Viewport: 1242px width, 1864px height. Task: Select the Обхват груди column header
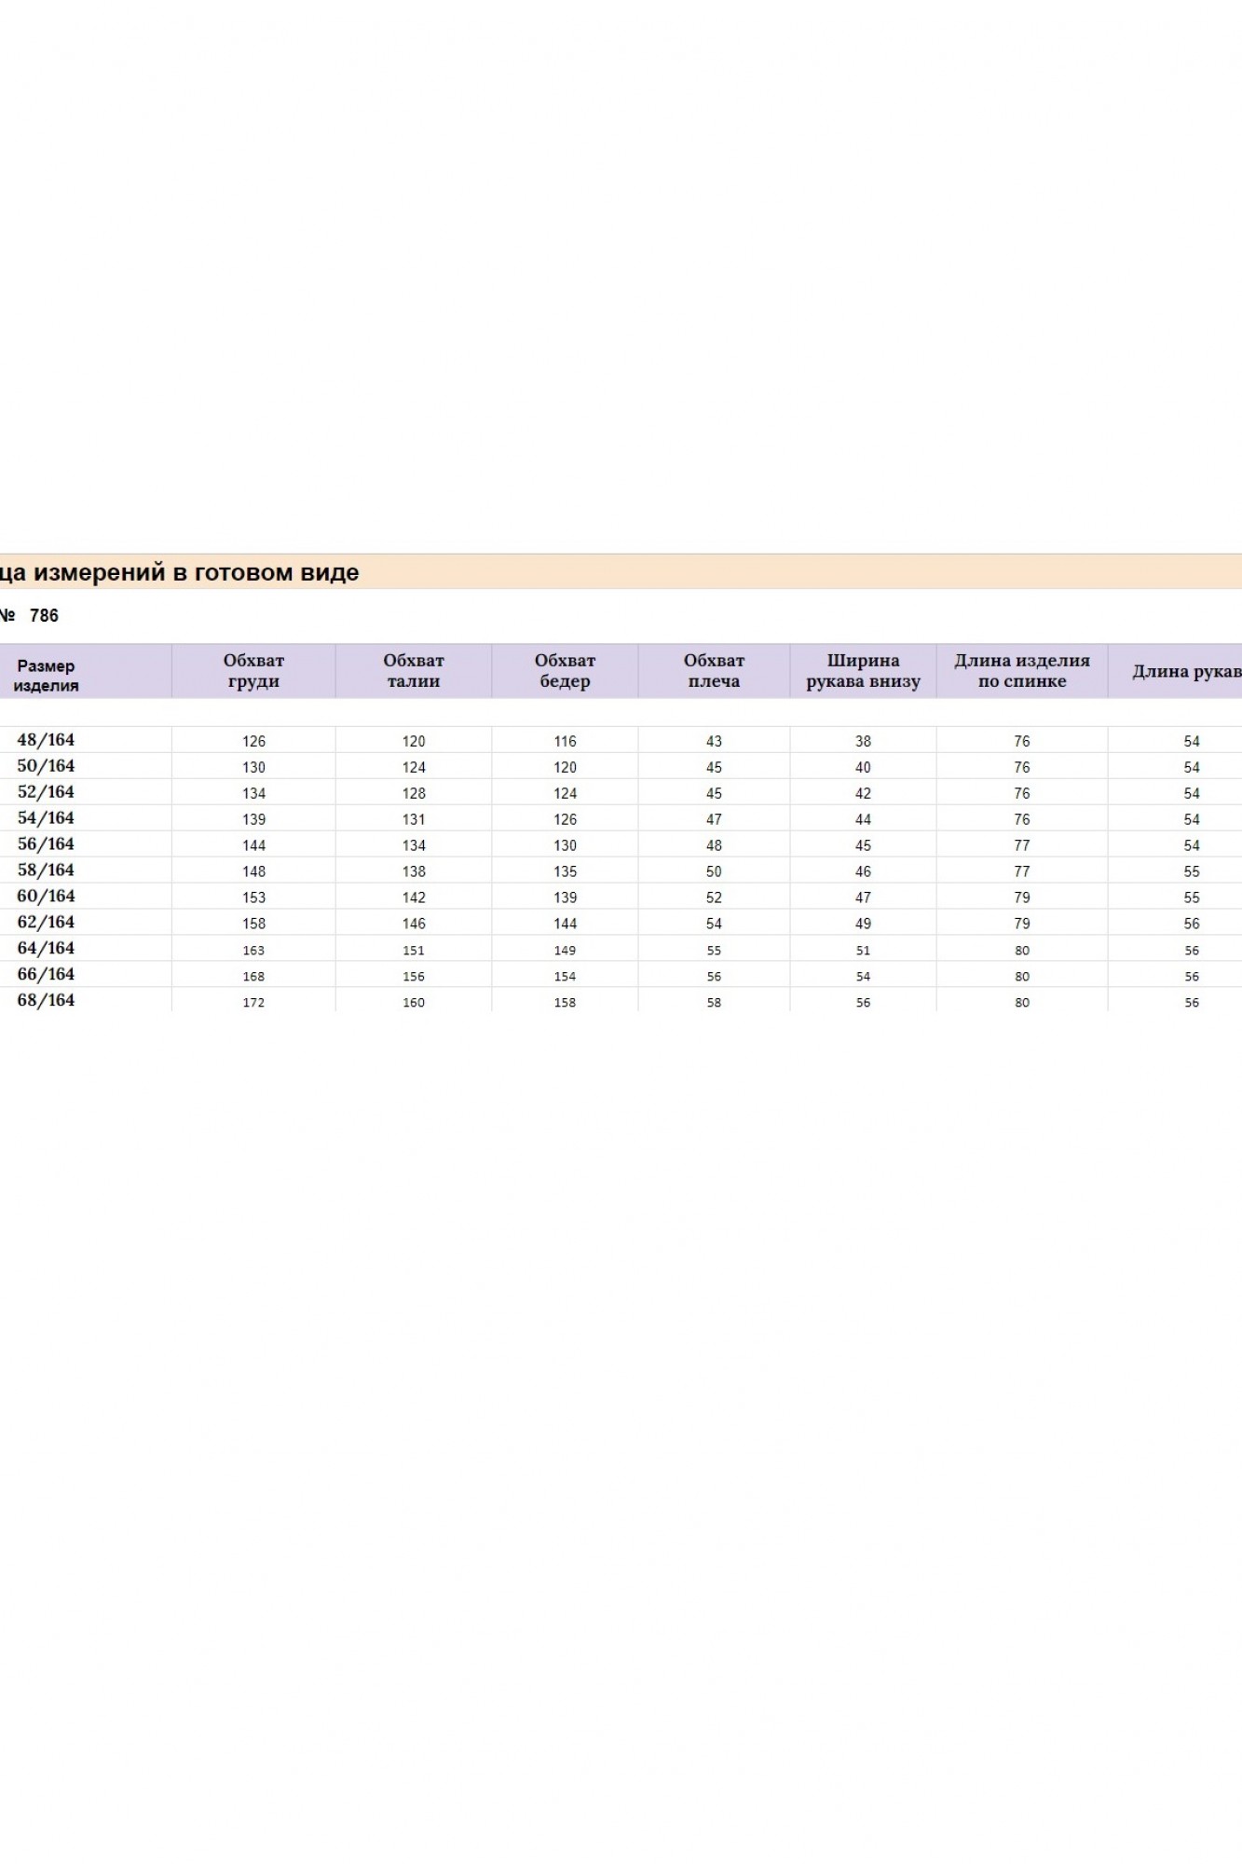[x=253, y=670]
